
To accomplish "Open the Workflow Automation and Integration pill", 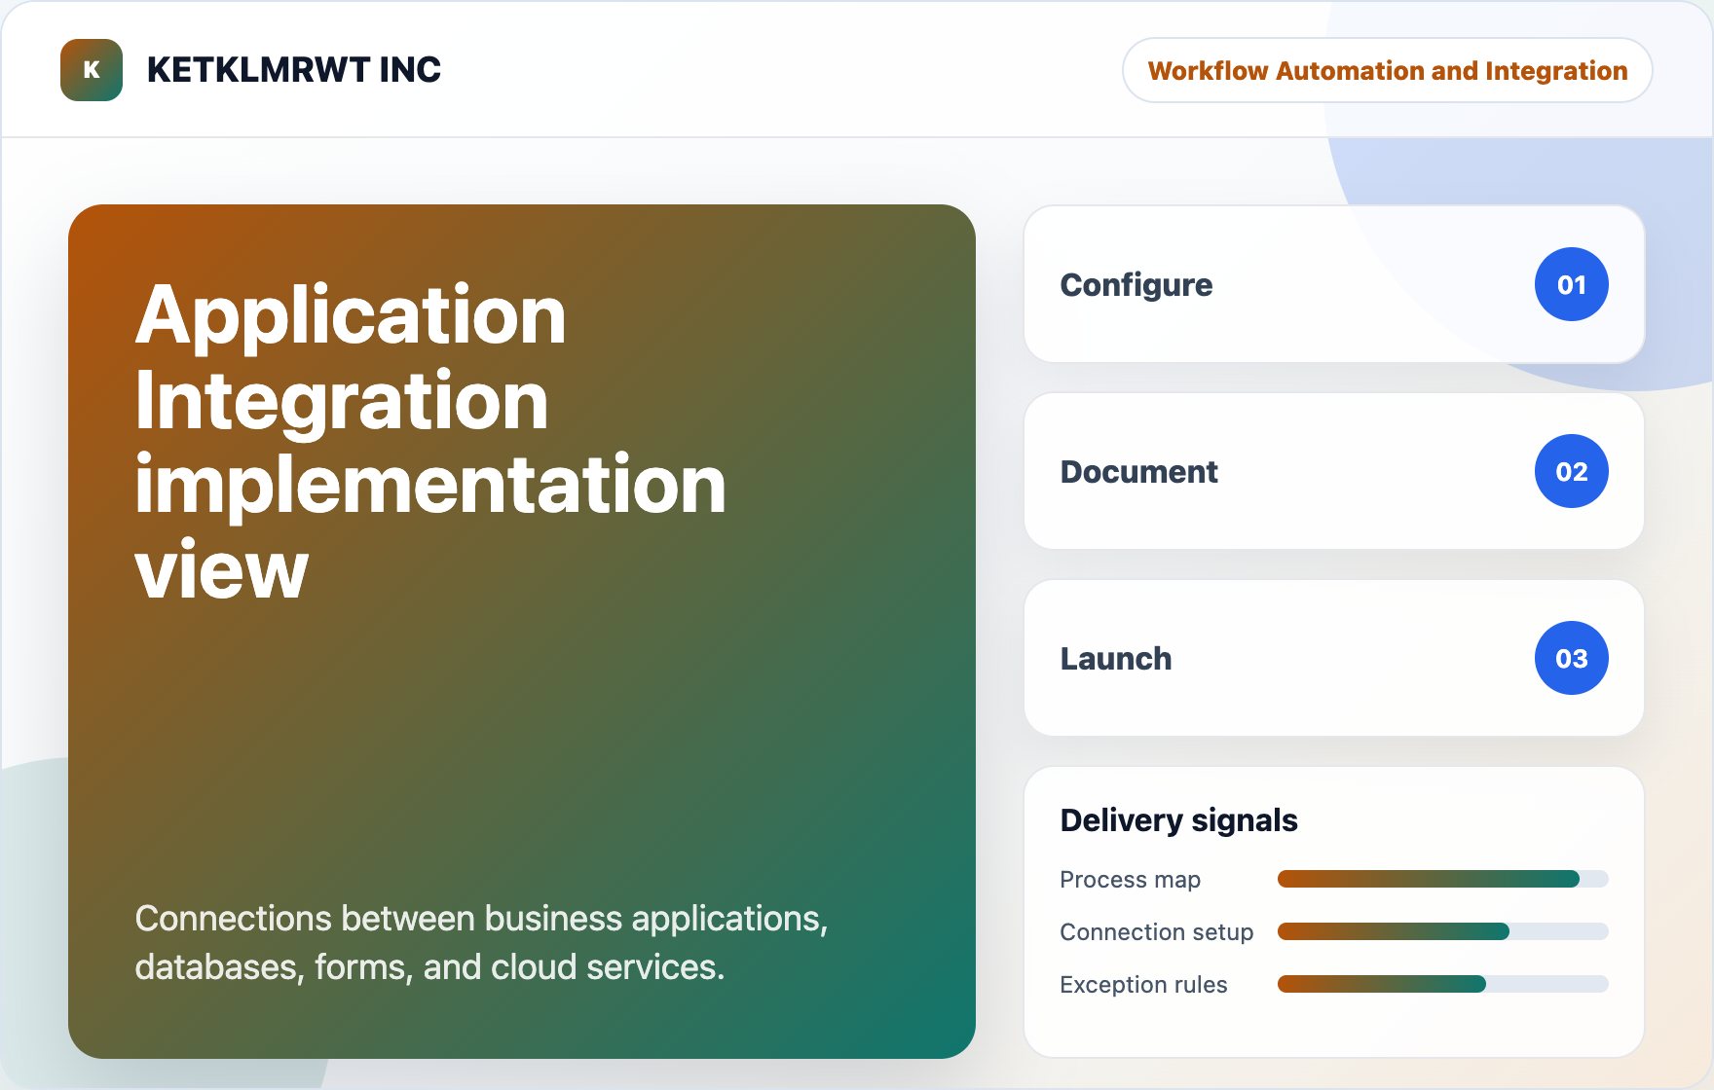I will point(1388,70).
